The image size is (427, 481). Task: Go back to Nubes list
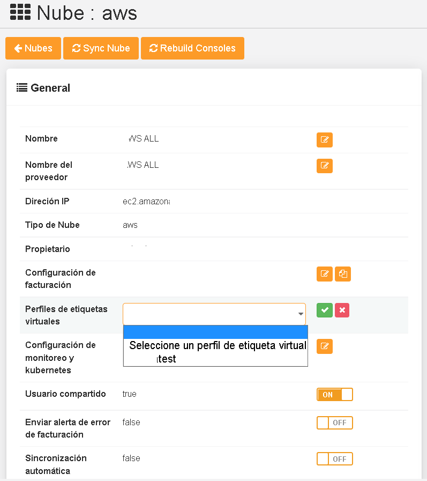point(33,48)
